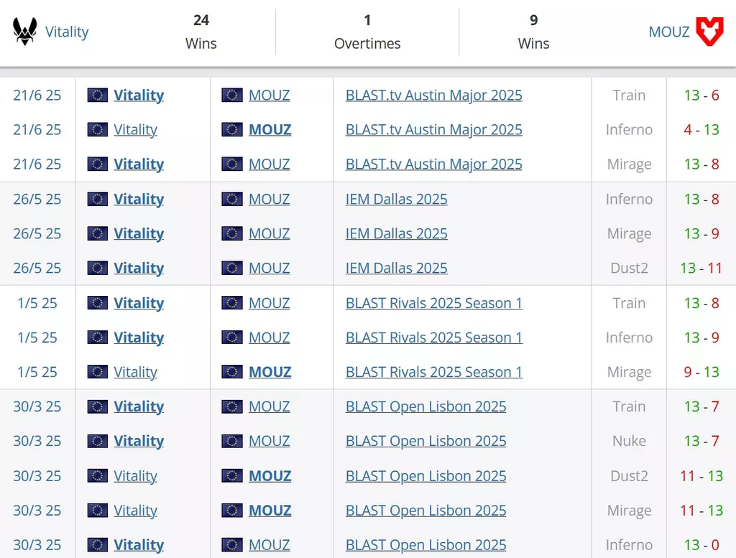Click MOUZ's EU flag in the Rivals Mirage 9 - 13 row
Screen dimensions: 736x558
pyautogui.click(x=232, y=372)
